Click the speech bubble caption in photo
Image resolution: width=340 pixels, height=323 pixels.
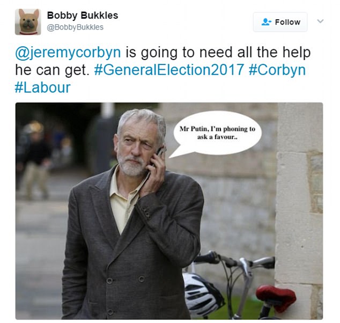point(217,133)
